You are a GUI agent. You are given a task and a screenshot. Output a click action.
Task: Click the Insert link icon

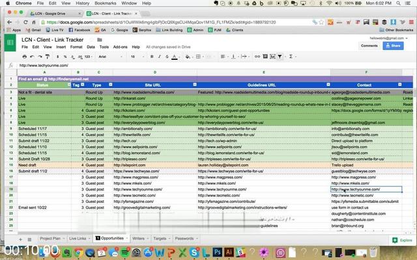point(257,57)
